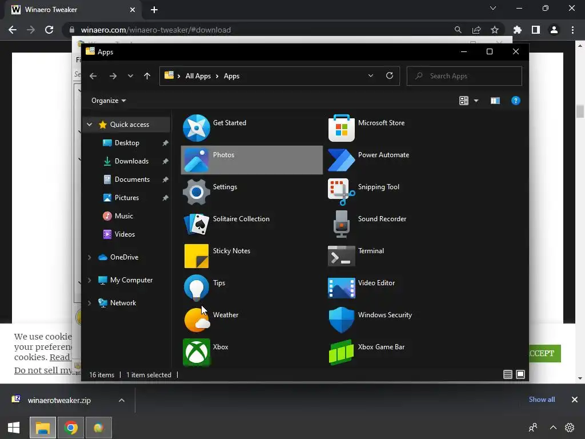Close the Chrome downloads bar
This screenshot has width=585, height=439.
pyautogui.click(x=575, y=400)
